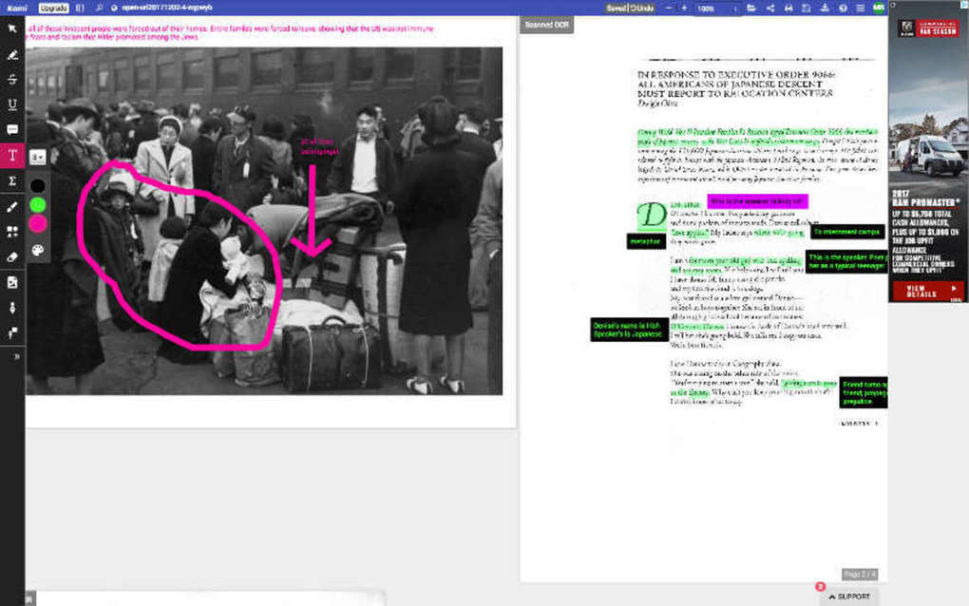This screenshot has height=606, width=969.
Task: Click the Undo button
Action: [643, 8]
